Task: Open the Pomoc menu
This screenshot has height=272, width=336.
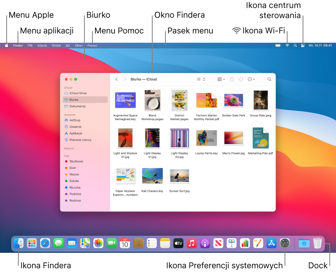Action: (92, 46)
